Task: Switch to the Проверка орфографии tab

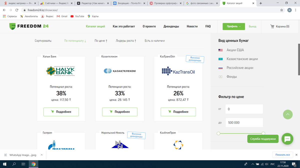Action: [x=165, y=3]
